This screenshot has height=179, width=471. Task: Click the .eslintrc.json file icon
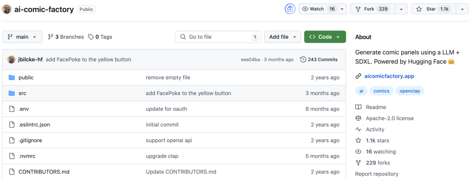click(x=12, y=125)
